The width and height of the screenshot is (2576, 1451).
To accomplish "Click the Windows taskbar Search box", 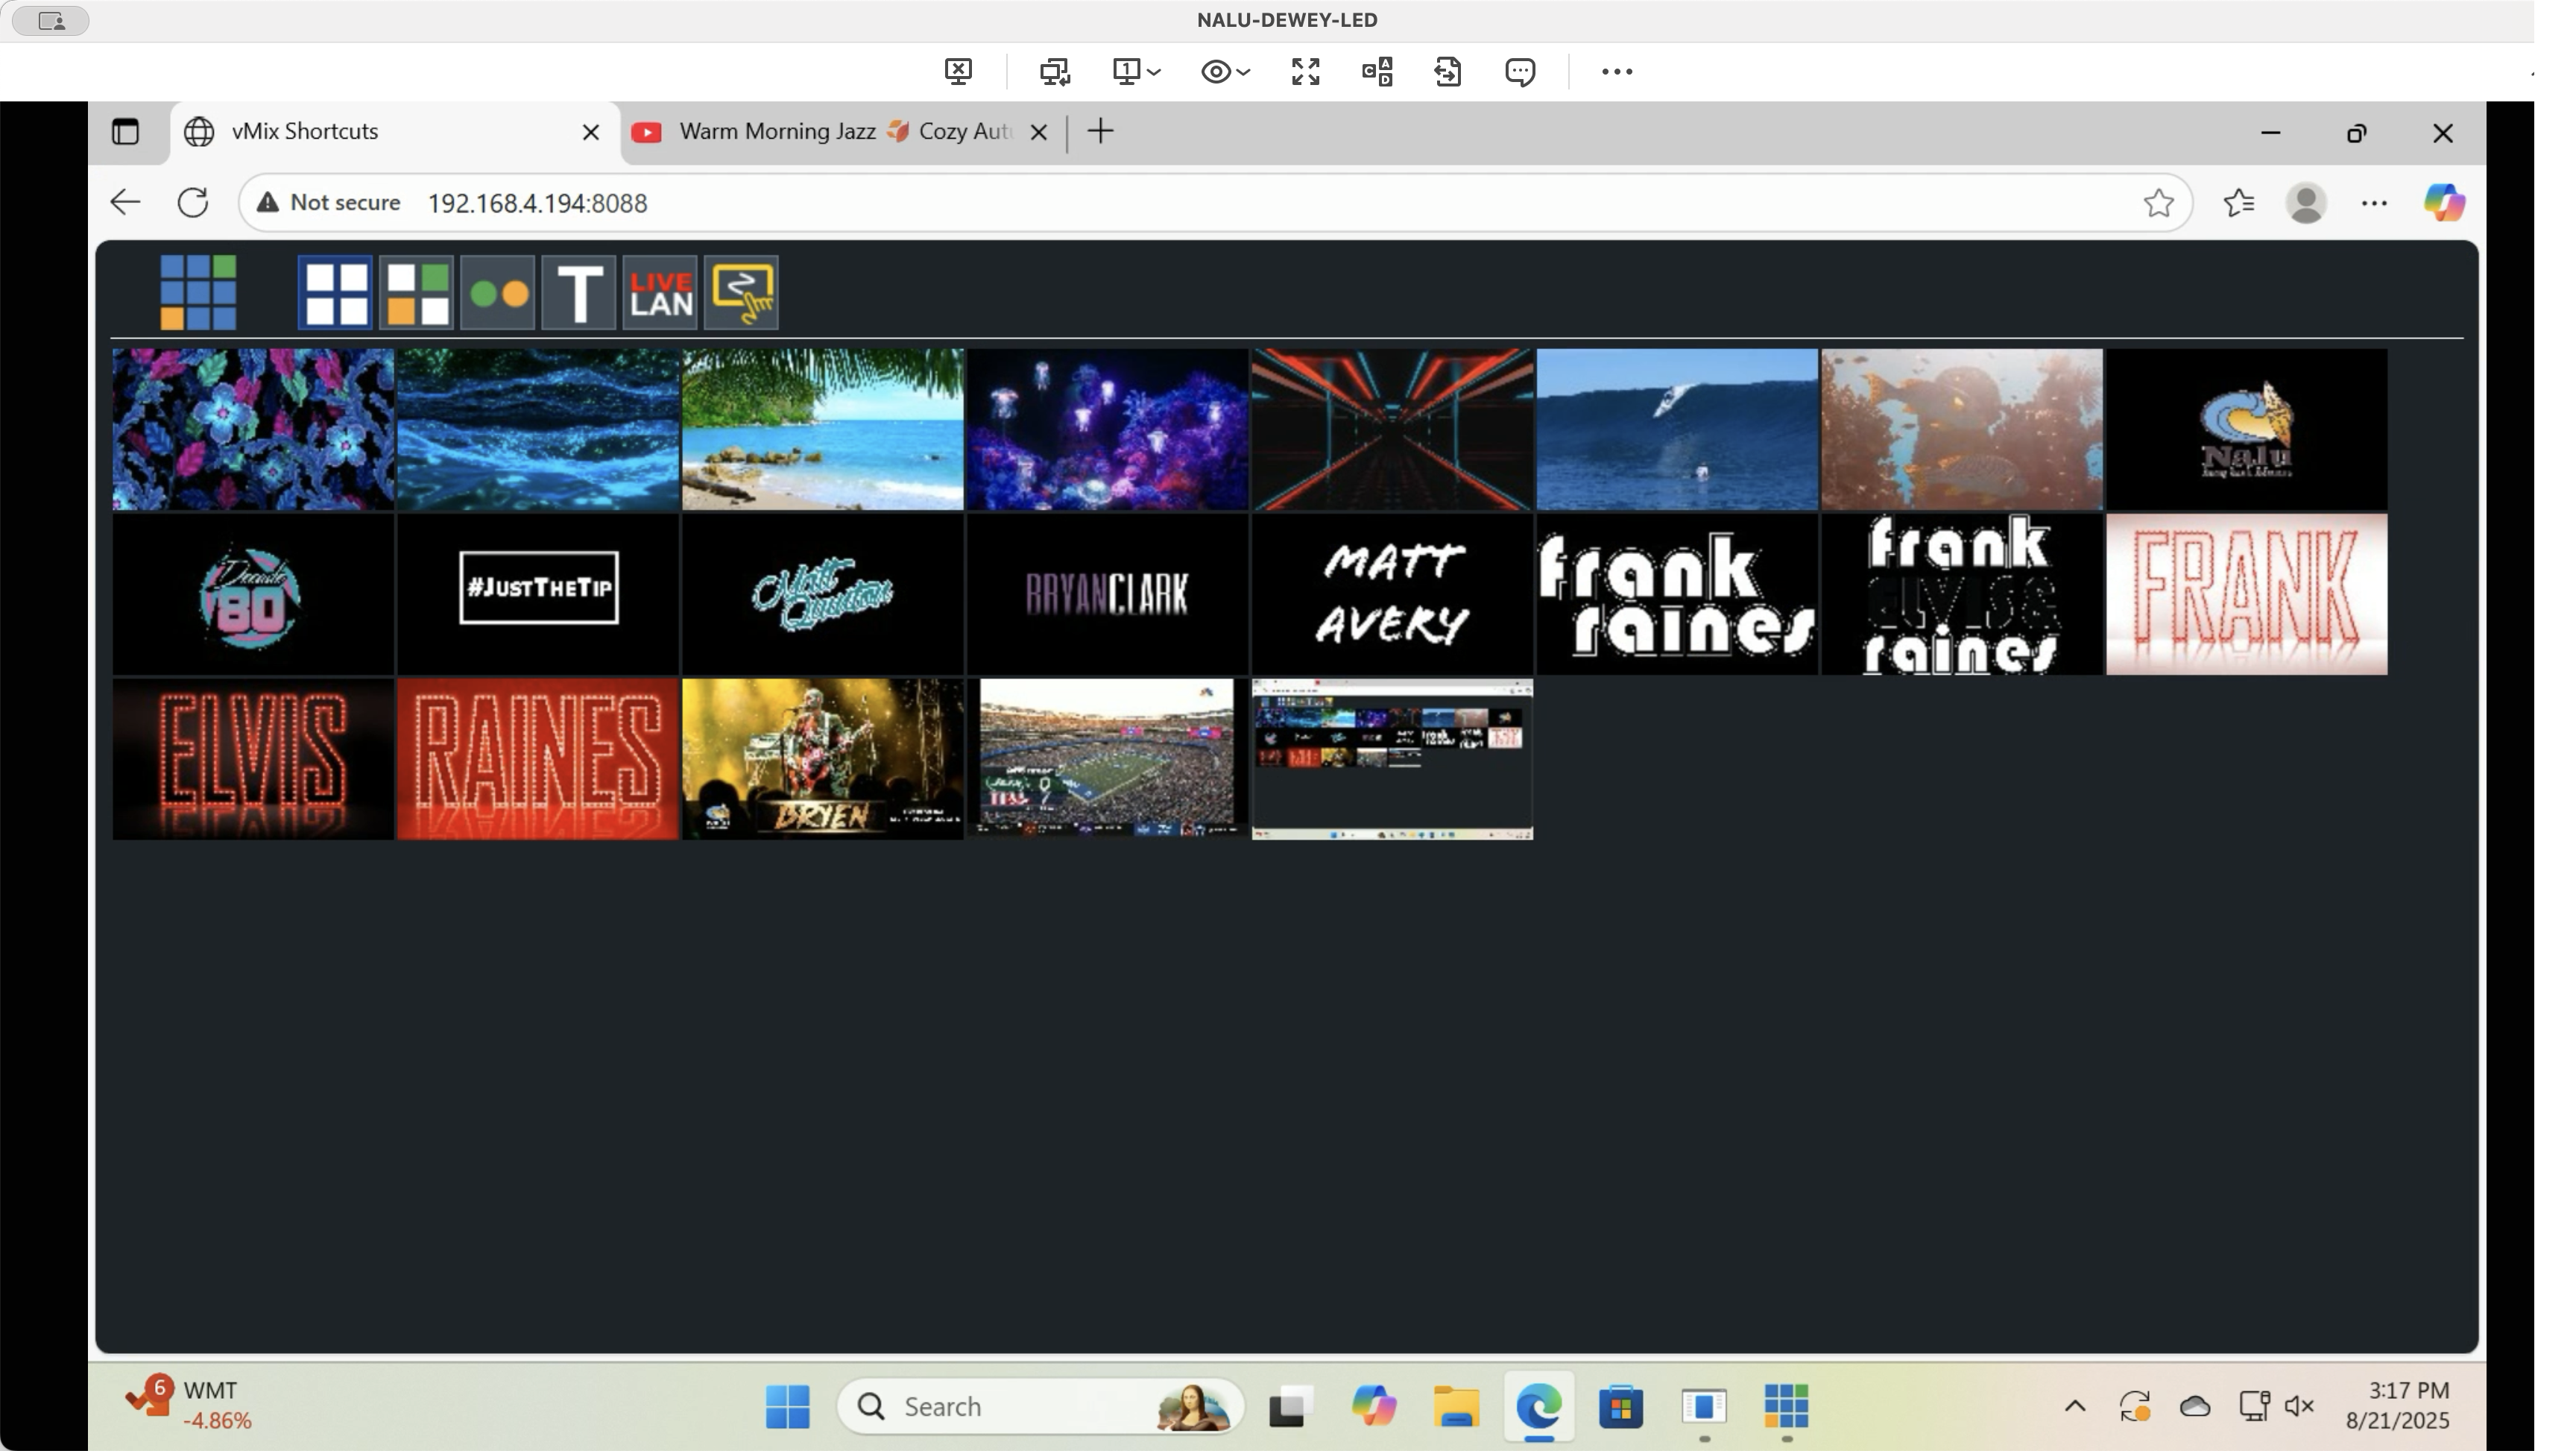I will point(1041,1406).
